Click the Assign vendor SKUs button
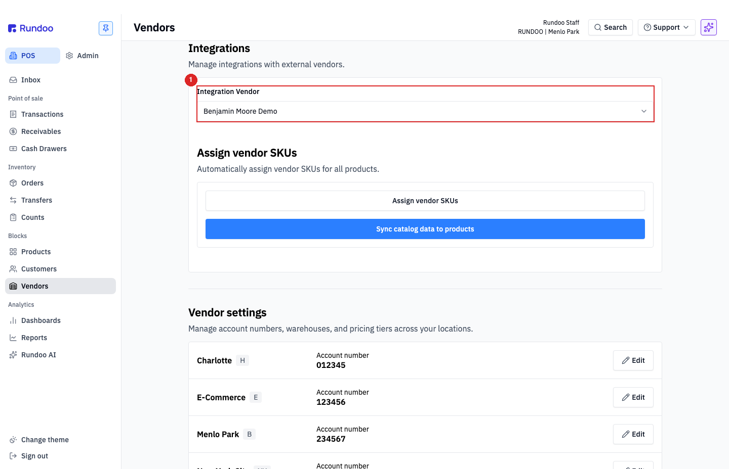The height and width of the screenshot is (469, 729). click(x=425, y=201)
